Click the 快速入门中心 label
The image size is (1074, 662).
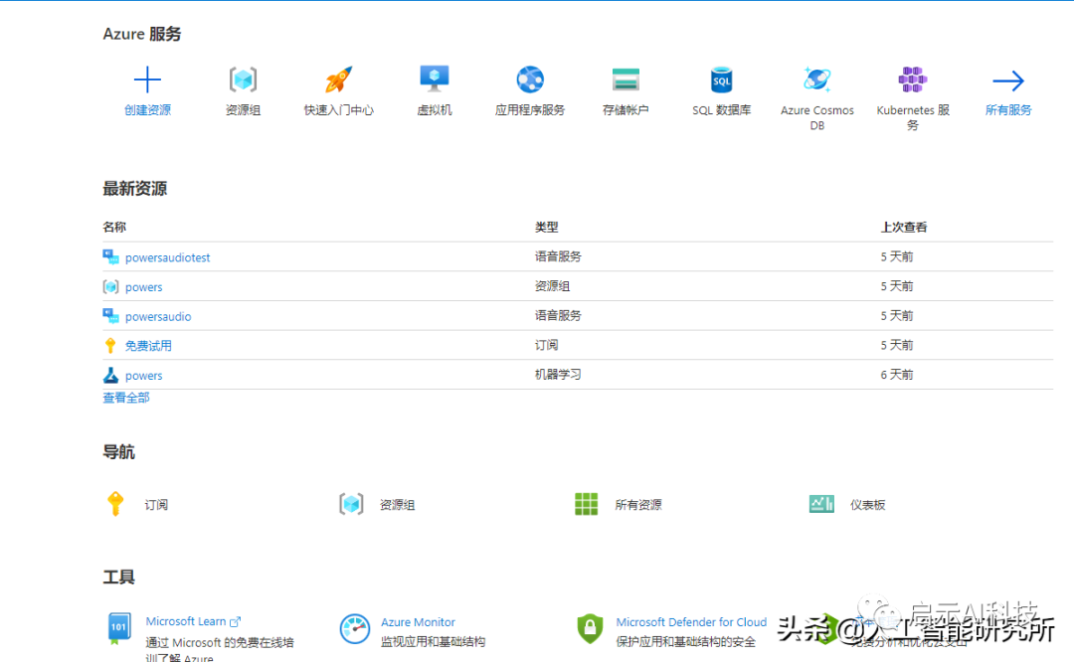(338, 110)
